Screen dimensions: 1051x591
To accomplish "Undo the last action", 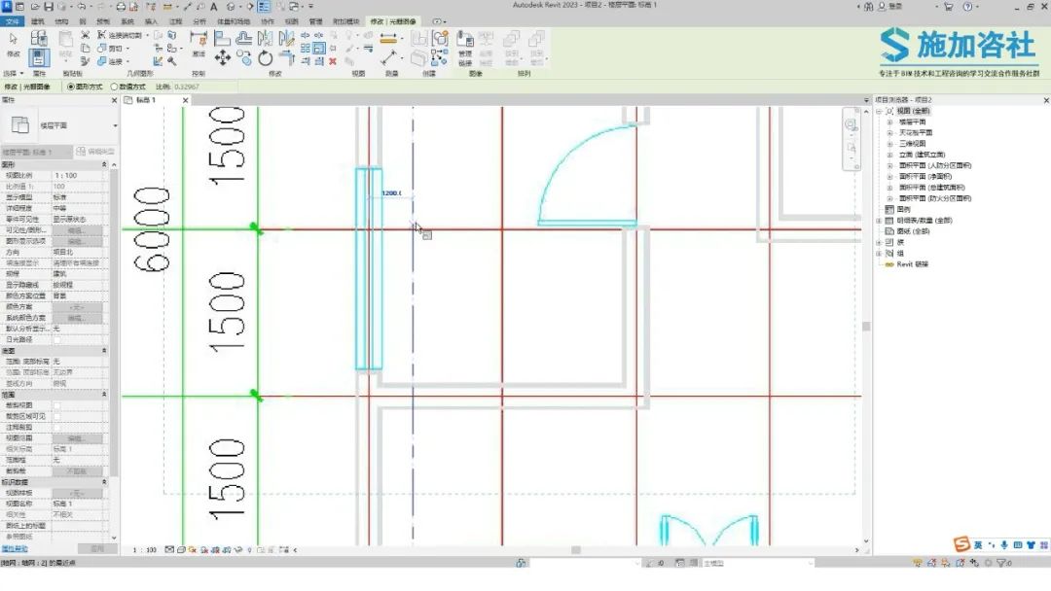I will coord(81,6).
